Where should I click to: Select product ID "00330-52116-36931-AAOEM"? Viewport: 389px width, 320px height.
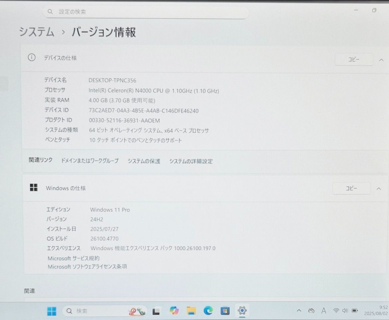124,120
